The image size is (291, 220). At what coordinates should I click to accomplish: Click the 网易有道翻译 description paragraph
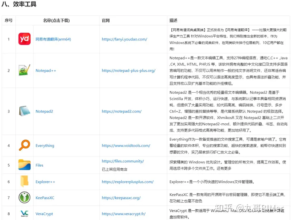(228, 39)
